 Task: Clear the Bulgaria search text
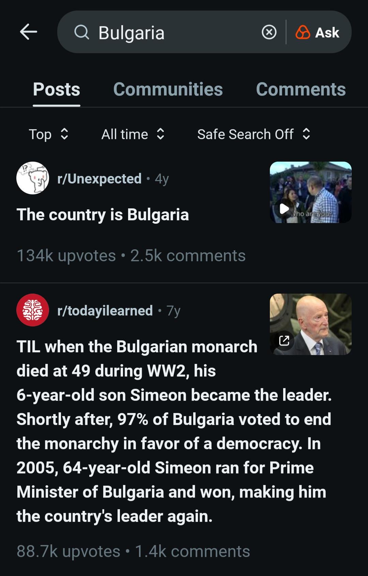pyautogui.click(x=269, y=32)
